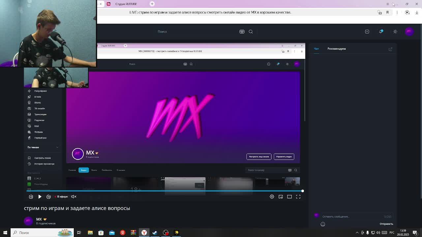Open the microphone tray icon
This screenshot has height=237, width=422.
click(368, 233)
